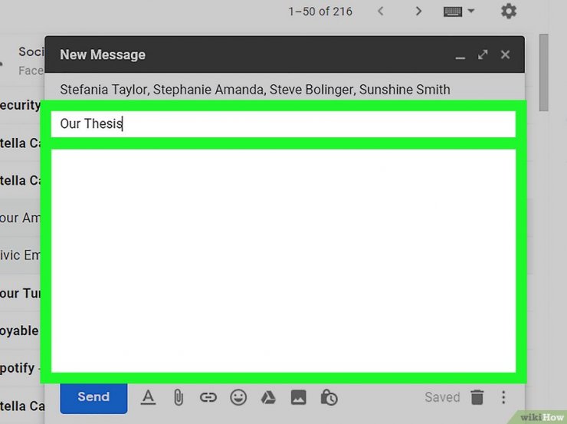The image size is (567, 424).
Task: Click the recipients line with Stefania Taylor
Action: (255, 90)
